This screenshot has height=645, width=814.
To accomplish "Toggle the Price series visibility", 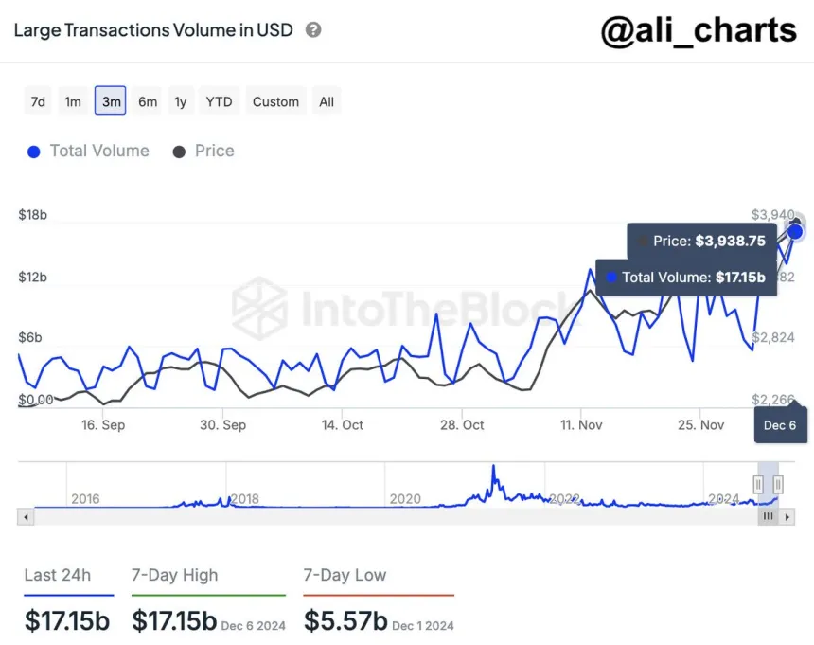I will (203, 152).
